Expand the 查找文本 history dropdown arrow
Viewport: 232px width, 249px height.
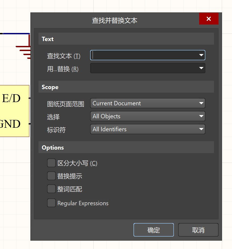[201, 55]
